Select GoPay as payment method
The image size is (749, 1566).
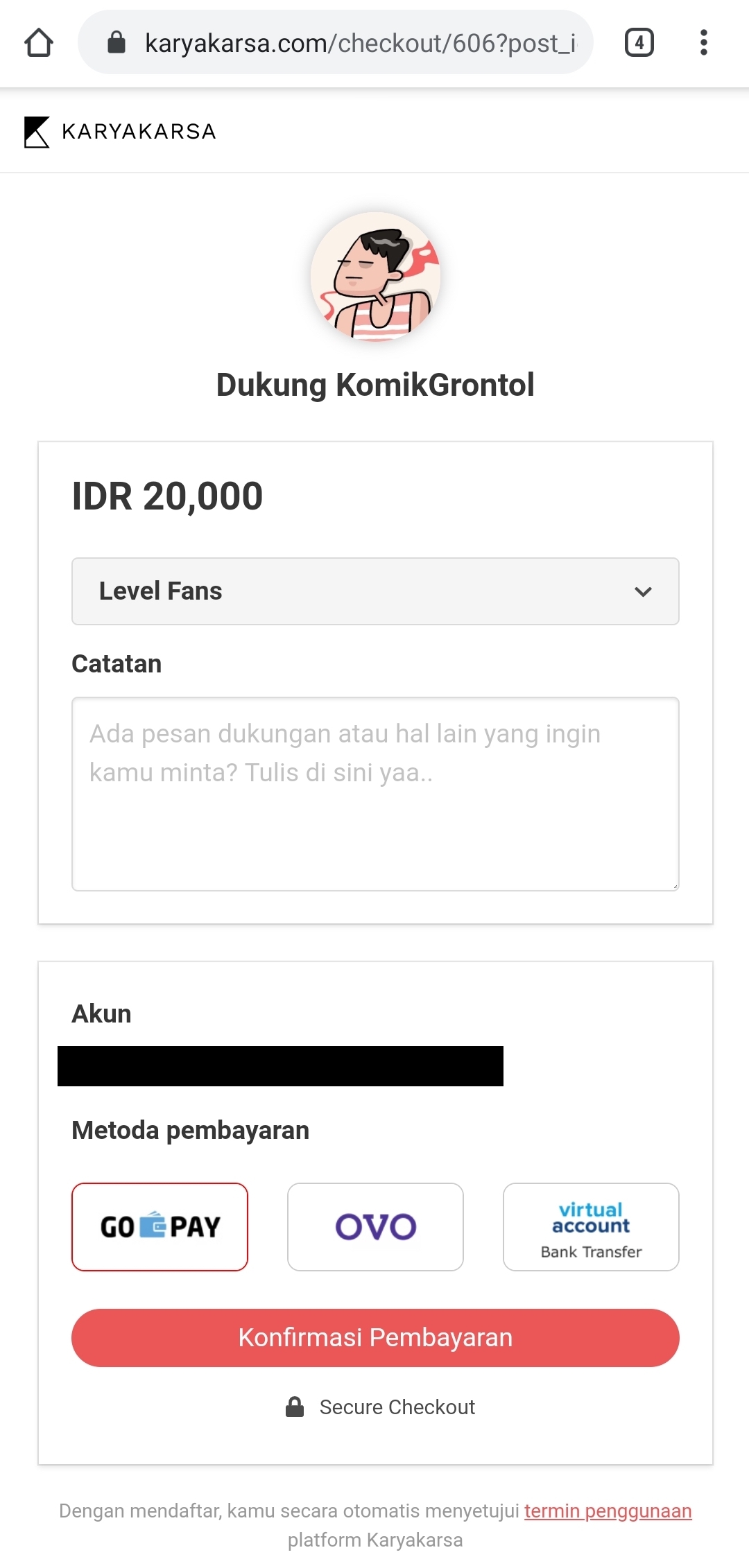[x=160, y=1226]
